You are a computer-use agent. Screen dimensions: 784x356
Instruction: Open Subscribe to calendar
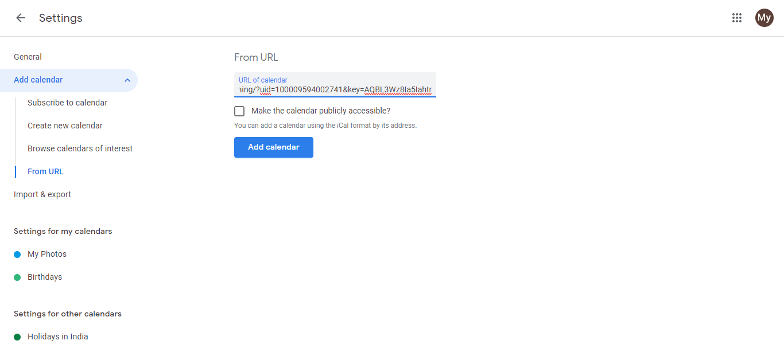[68, 103]
